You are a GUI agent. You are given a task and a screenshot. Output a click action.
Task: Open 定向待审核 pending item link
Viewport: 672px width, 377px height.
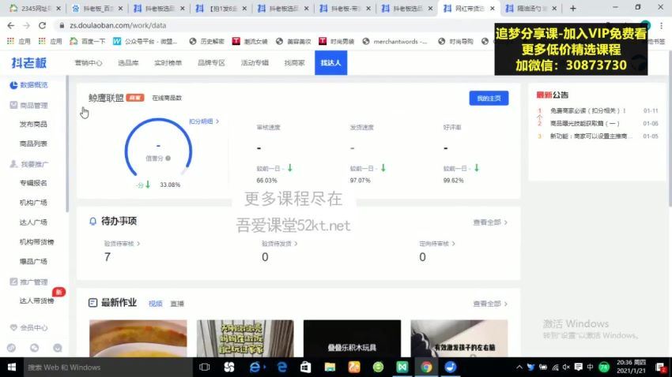(437, 244)
